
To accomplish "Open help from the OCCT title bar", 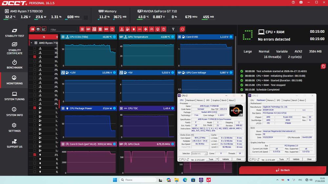I will click(x=293, y=2).
